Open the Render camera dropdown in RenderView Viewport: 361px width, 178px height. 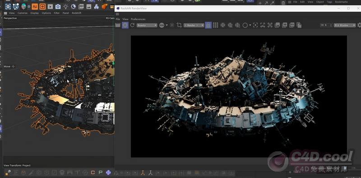tap(194, 25)
